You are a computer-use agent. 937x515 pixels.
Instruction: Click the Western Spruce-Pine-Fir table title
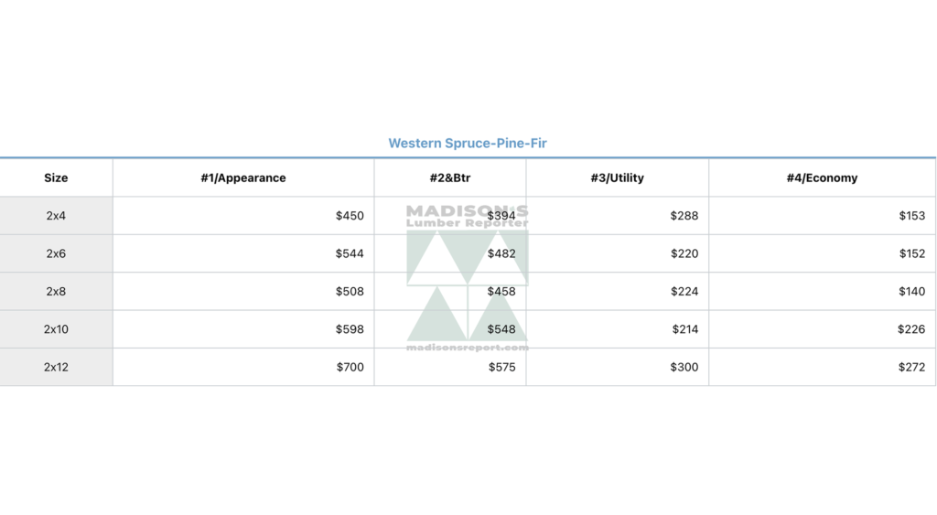click(x=468, y=144)
